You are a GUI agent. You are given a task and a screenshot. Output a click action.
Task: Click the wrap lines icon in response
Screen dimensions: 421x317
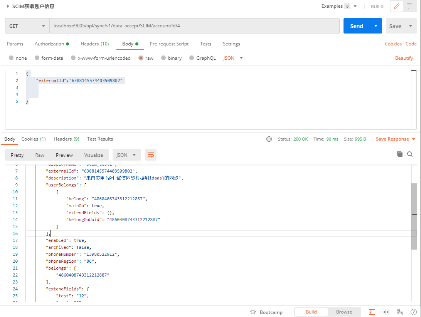pos(150,155)
